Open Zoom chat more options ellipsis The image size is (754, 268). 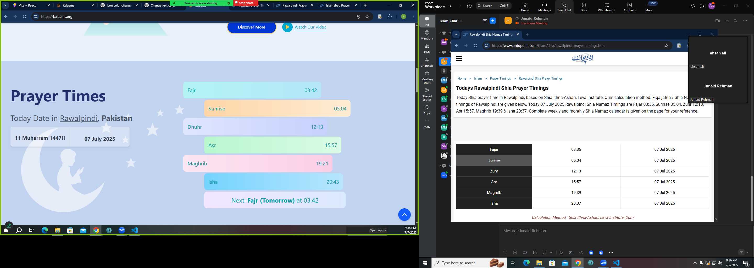click(x=745, y=21)
